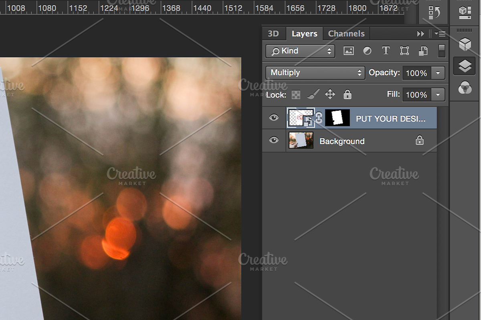This screenshot has width=481, height=320.
Task: Open the Opacity slider arrow
Action: pyautogui.click(x=438, y=73)
